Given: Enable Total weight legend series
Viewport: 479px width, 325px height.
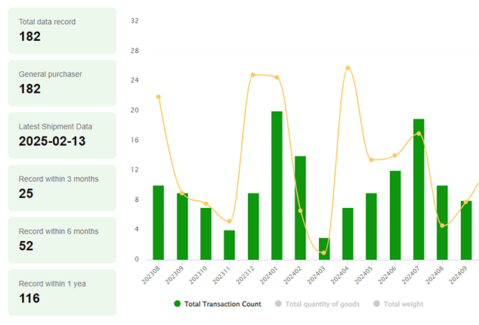Looking at the screenshot, I should 398,304.
